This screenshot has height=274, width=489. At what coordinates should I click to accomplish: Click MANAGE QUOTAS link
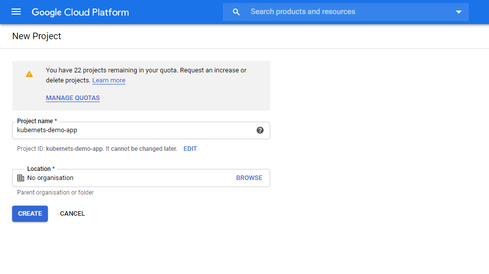tap(73, 98)
